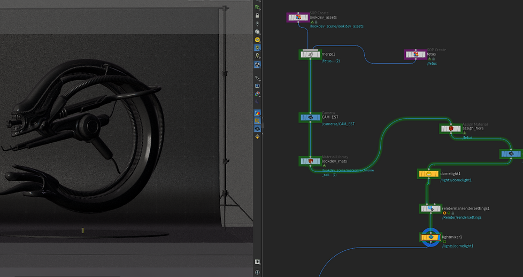Click the /cameras/CAM_EST path text

point(338,124)
